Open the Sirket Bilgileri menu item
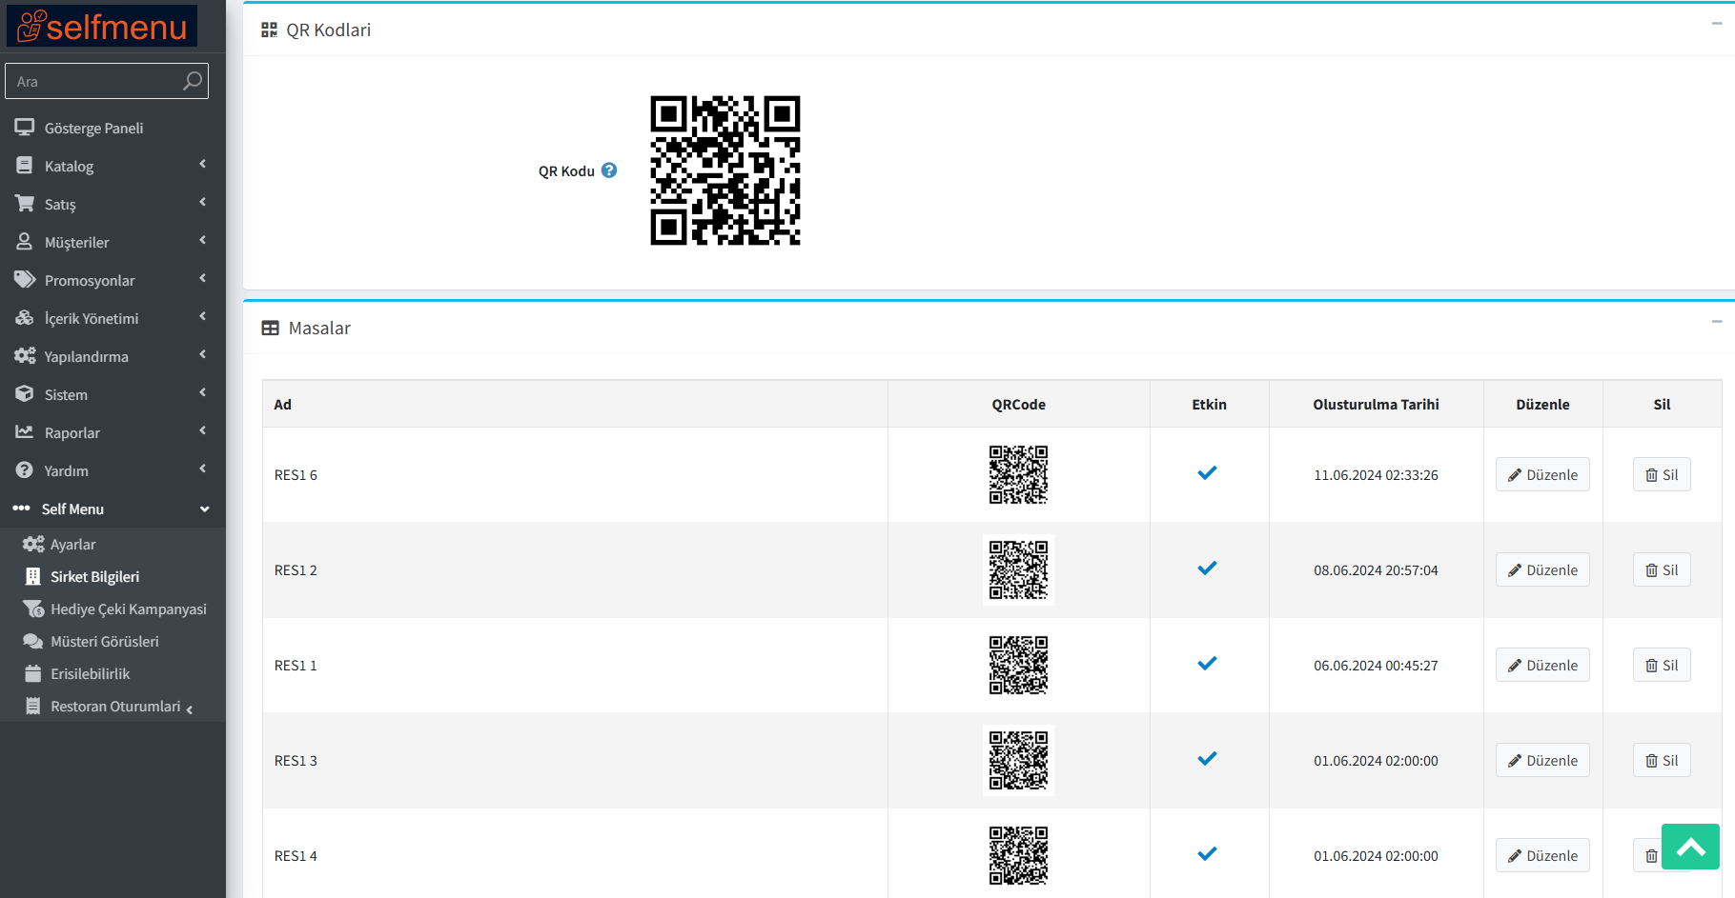Viewport: 1735px width, 898px height. (x=95, y=576)
